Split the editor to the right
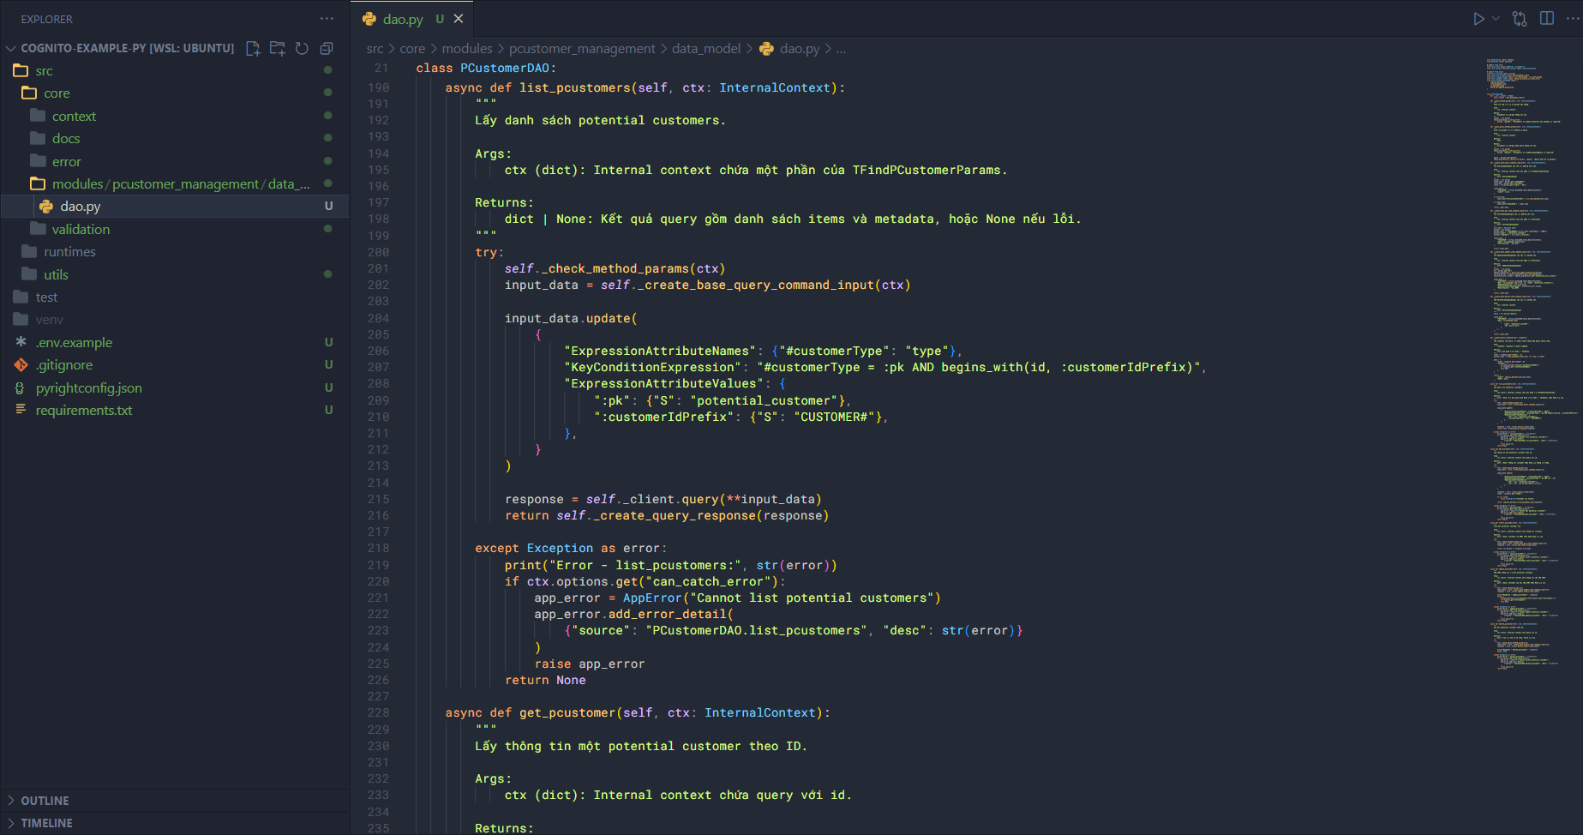This screenshot has height=835, width=1583. 1547,19
